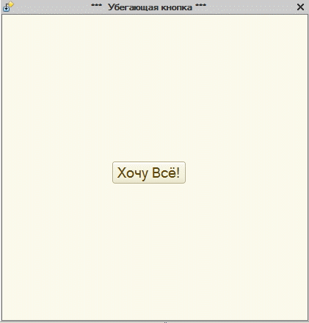Click the blue arrow part of title icon
The image size is (309, 323).
6,9
